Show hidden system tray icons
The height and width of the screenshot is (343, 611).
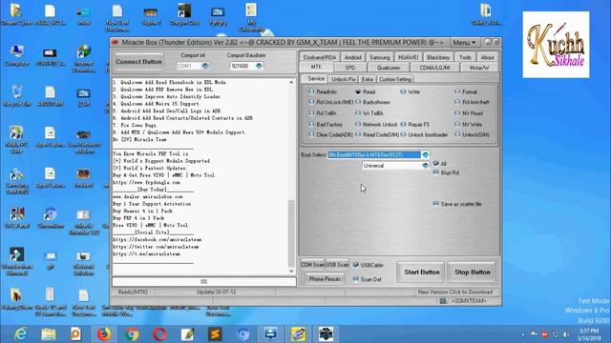pyautogui.click(x=523, y=334)
